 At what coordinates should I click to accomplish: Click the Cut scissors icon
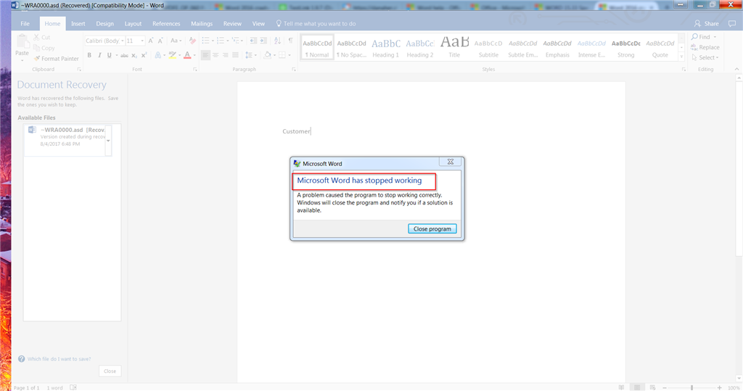[x=36, y=38]
